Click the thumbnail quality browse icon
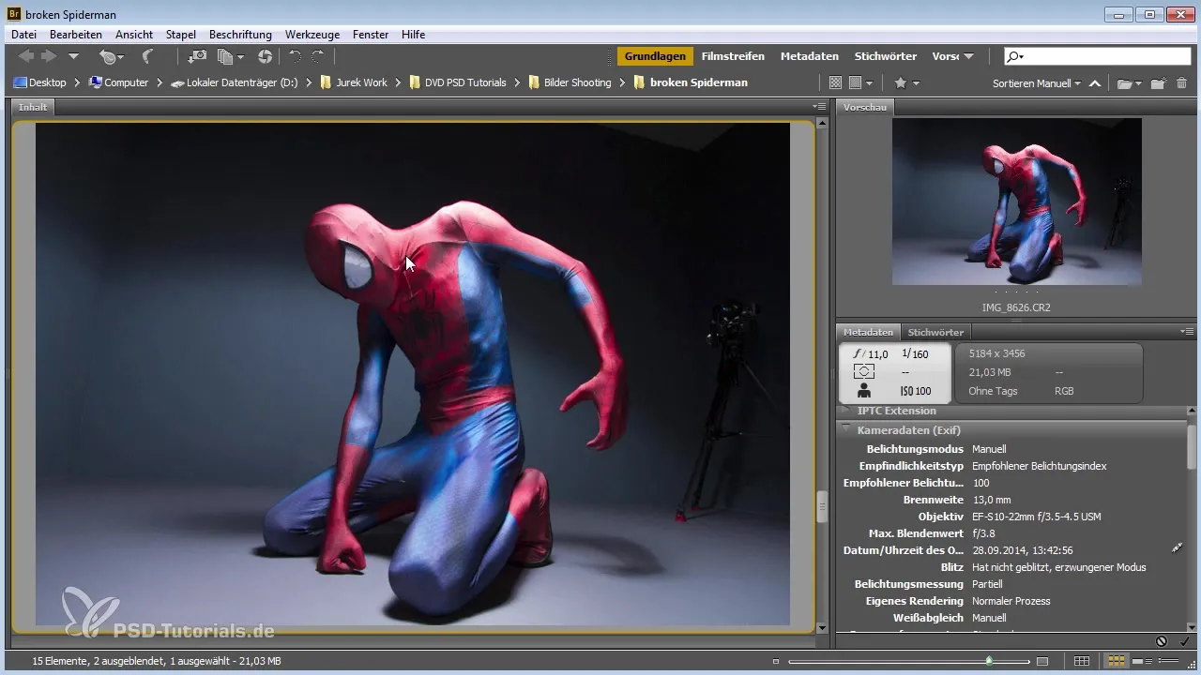 coord(835,82)
